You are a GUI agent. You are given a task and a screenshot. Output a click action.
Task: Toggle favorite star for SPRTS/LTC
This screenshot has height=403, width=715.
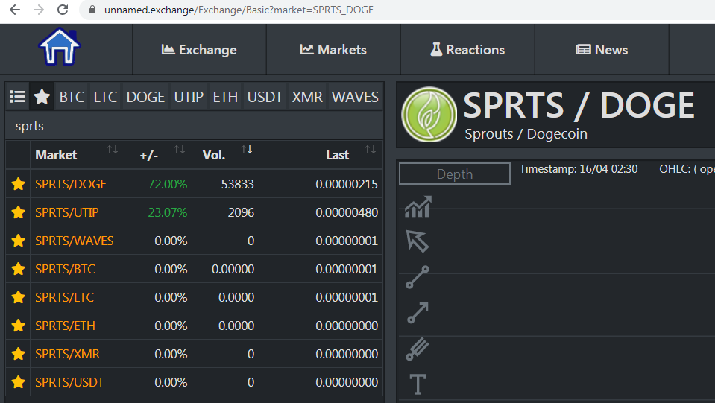[18, 297]
